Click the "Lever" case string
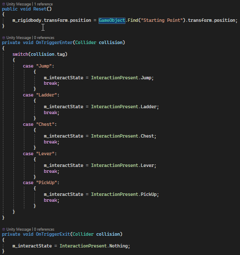 [45, 154]
